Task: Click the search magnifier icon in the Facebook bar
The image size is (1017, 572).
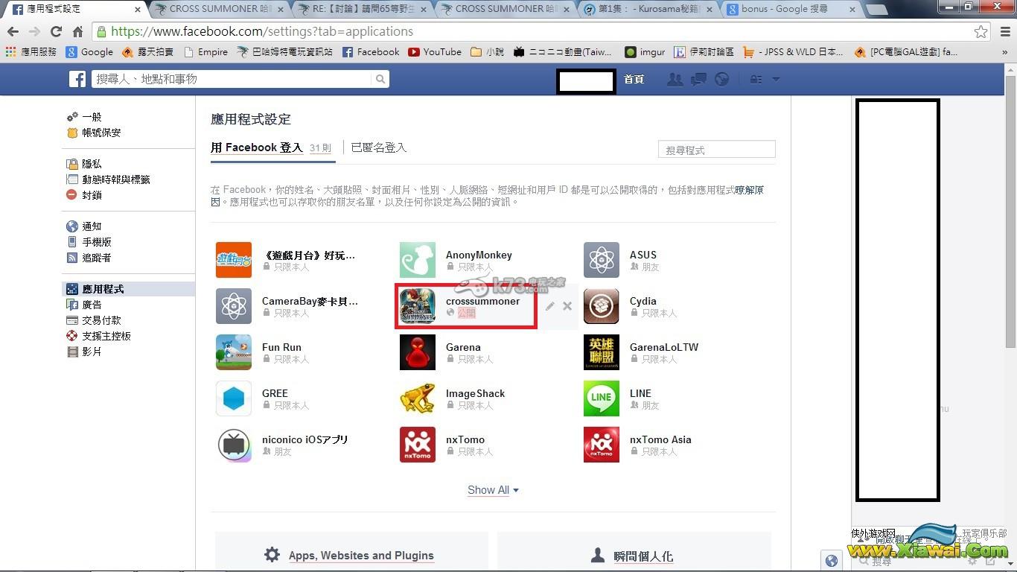Action: pyautogui.click(x=380, y=79)
